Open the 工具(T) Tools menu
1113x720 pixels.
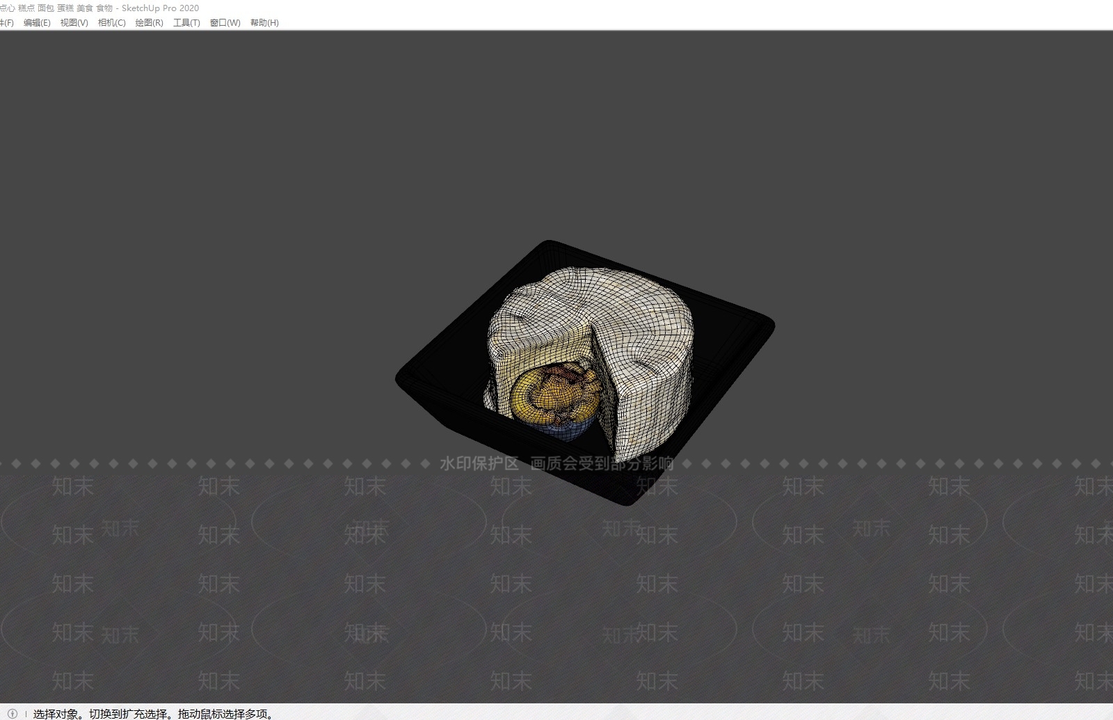[x=186, y=22]
